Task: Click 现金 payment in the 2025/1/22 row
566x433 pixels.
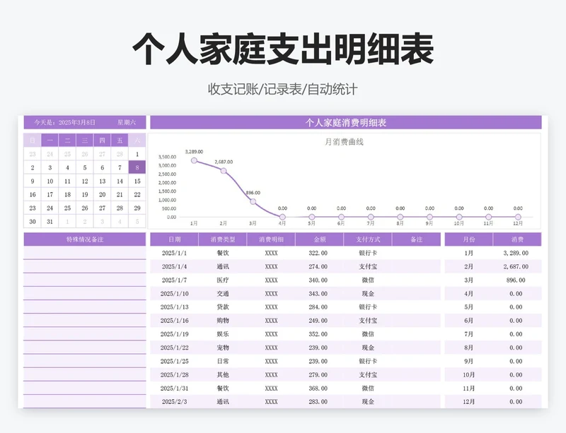Action: [368, 348]
